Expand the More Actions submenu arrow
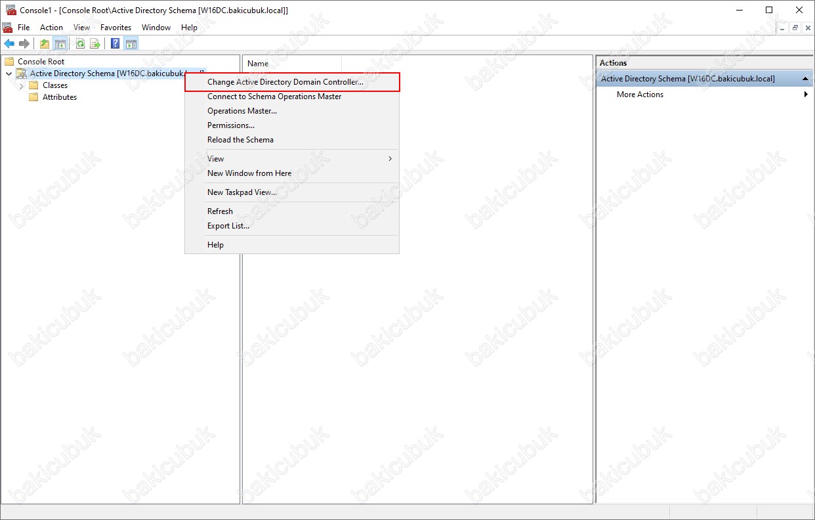Screen dimensions: 815x520 [x=806, y=95]
